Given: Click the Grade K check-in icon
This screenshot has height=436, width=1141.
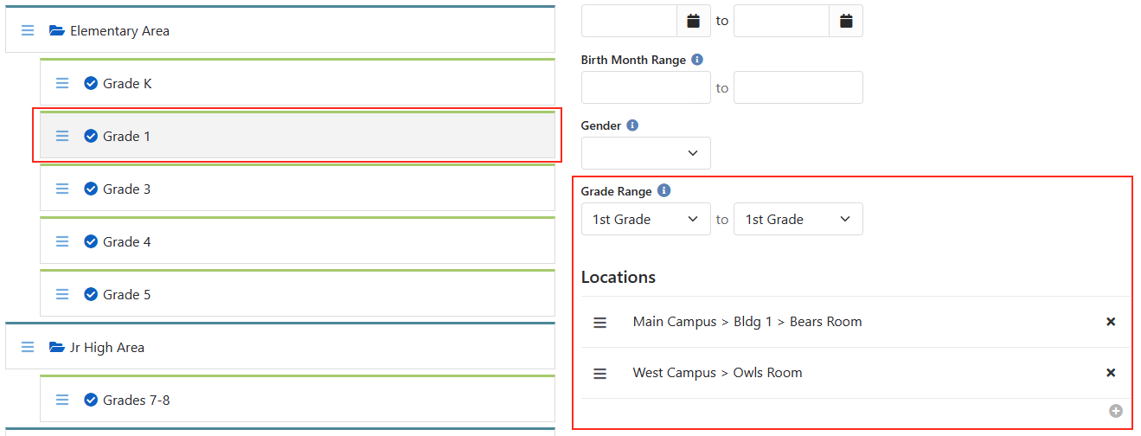Looking at the screenshot, I should [x=91, y=83].
